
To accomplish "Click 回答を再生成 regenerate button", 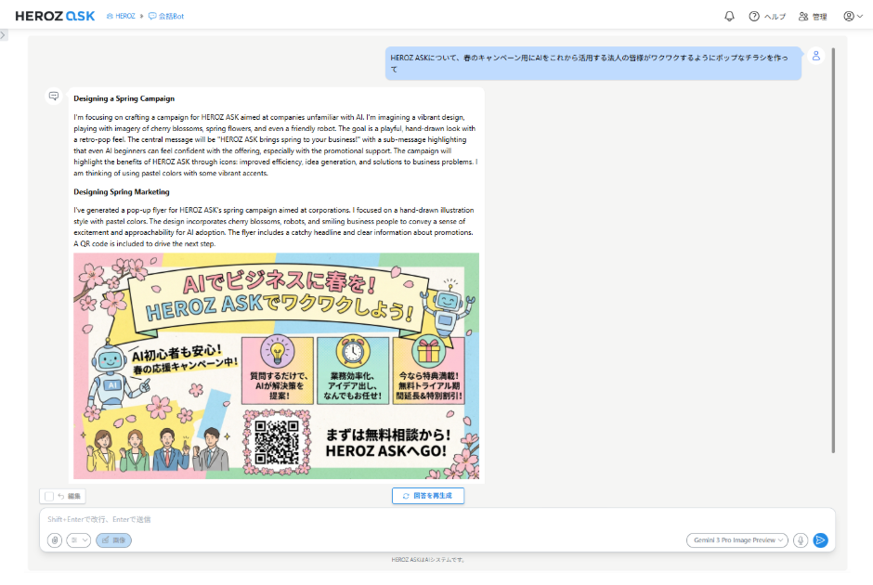I will point(427,495).
